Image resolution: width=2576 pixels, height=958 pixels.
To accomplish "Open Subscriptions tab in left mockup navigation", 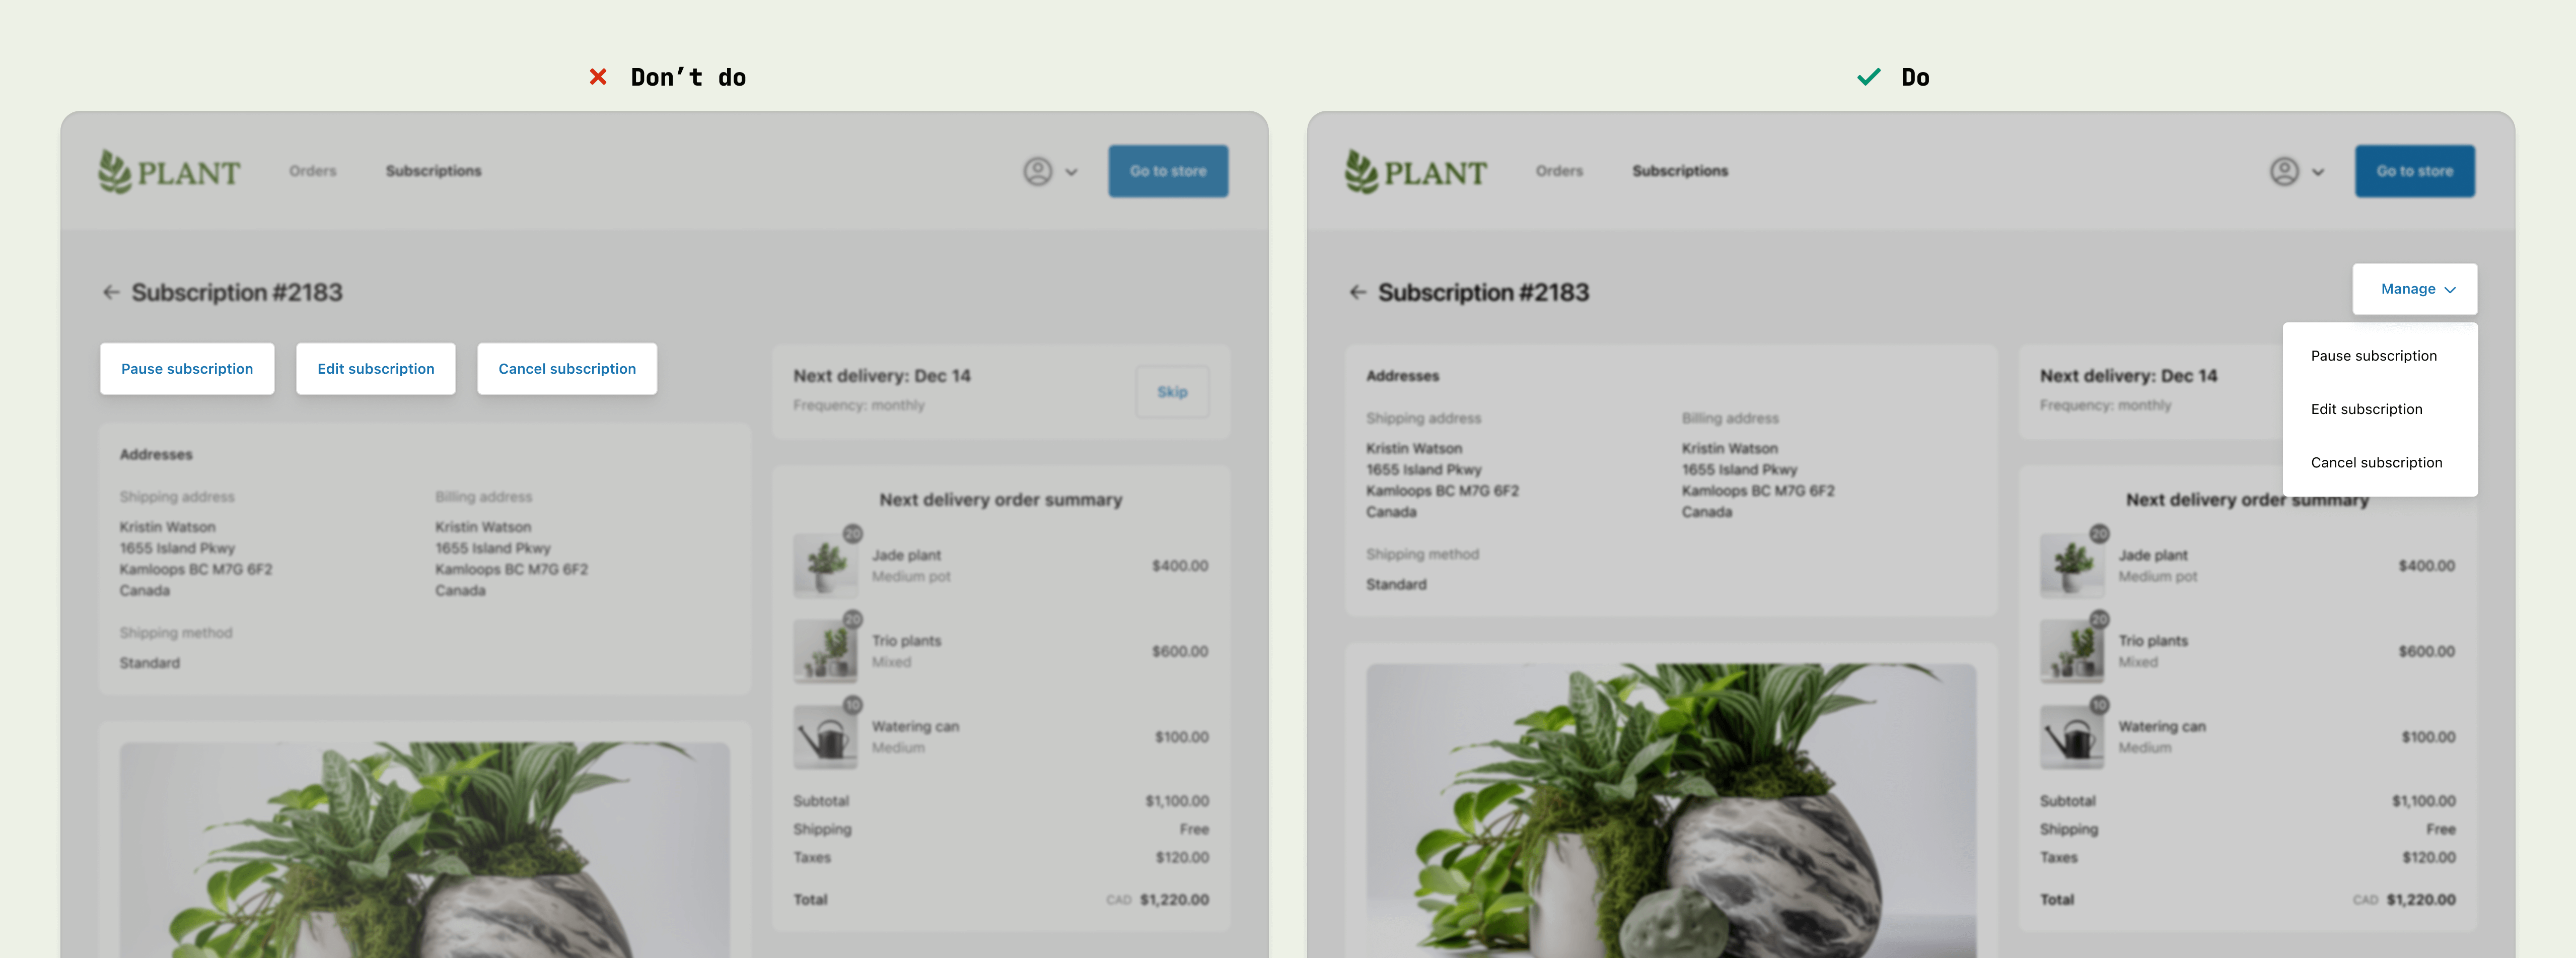I will point(433,171).
